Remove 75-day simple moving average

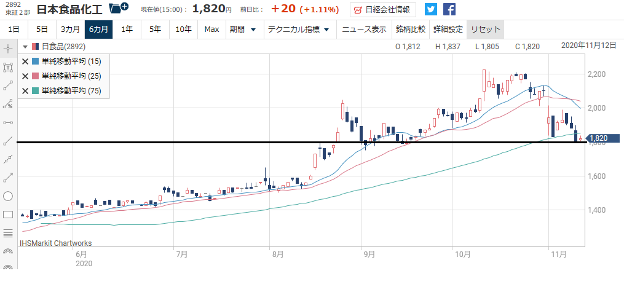[x=25, y=91]
